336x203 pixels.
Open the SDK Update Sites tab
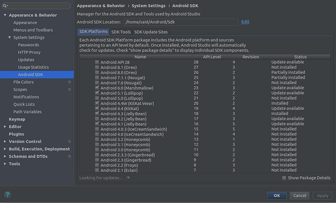[x=151, y=32]
